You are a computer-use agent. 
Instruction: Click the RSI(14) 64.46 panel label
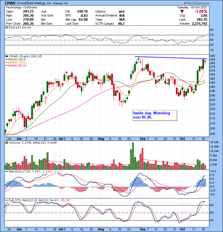point(20,27)
